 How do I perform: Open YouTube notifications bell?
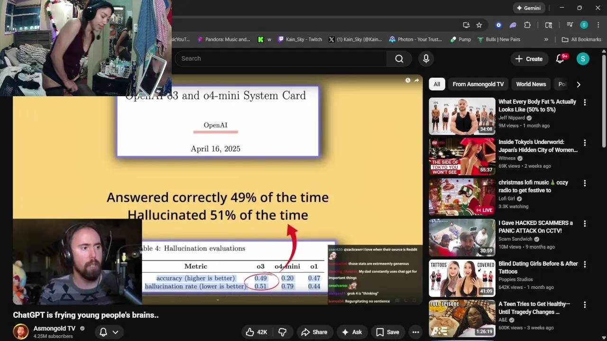pyautogui.click(x=560, y=59)
